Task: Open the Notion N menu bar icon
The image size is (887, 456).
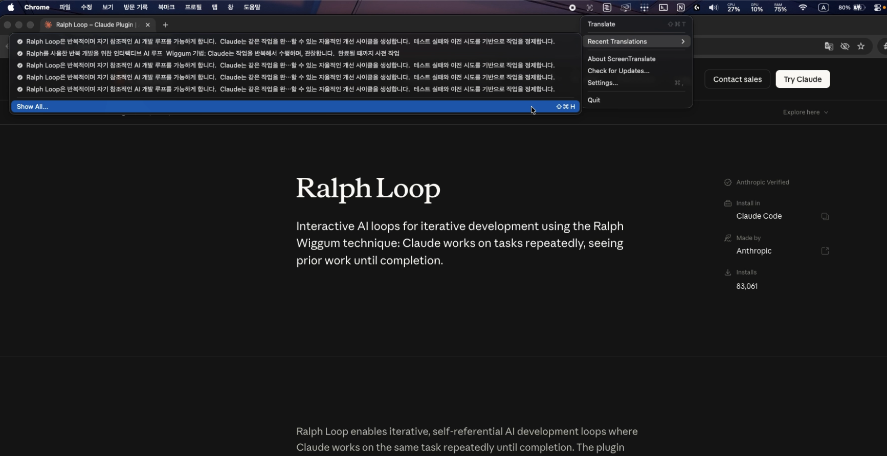Action: [681, 8]
